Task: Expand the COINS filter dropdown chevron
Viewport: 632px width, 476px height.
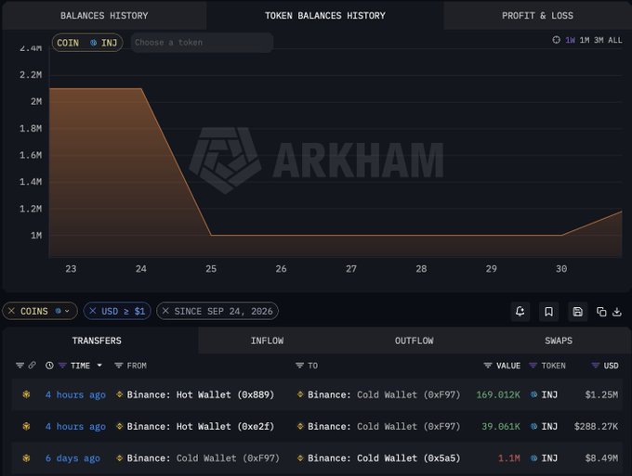Action: pos(67,311)
